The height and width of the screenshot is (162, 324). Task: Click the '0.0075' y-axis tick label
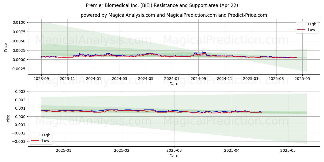[x=19, y=32]
